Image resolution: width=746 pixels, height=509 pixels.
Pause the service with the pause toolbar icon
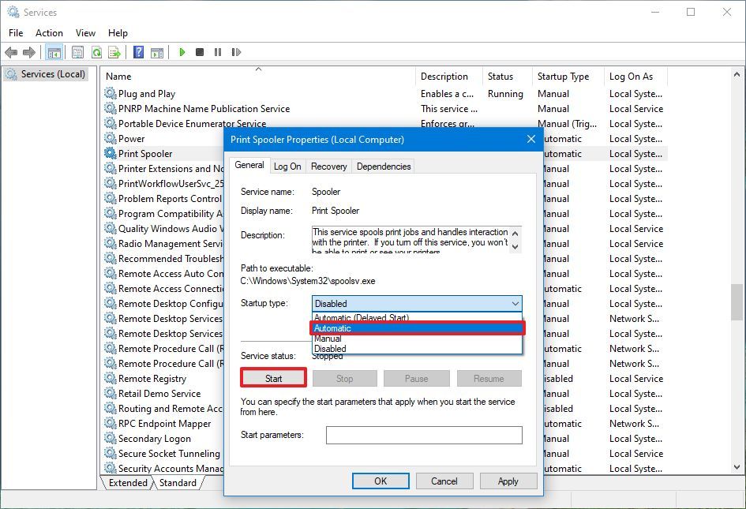click(x=219, y=52)
